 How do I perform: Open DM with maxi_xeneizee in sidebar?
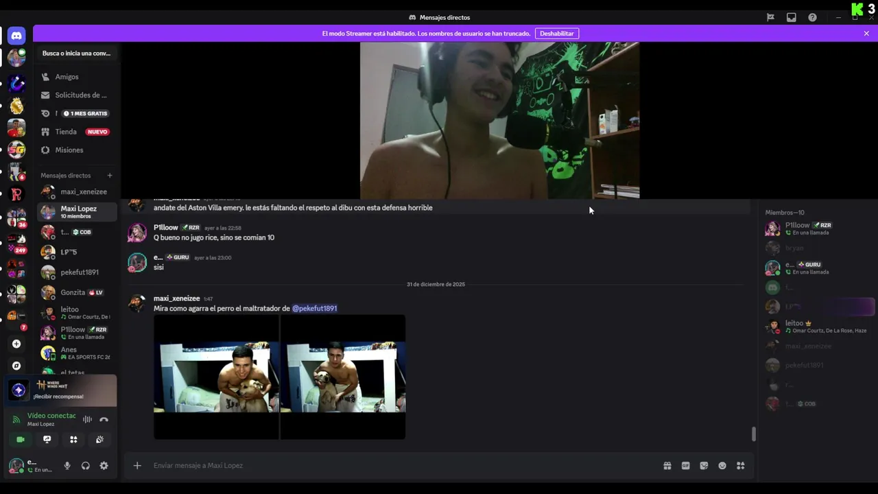[x=76, y=192]
